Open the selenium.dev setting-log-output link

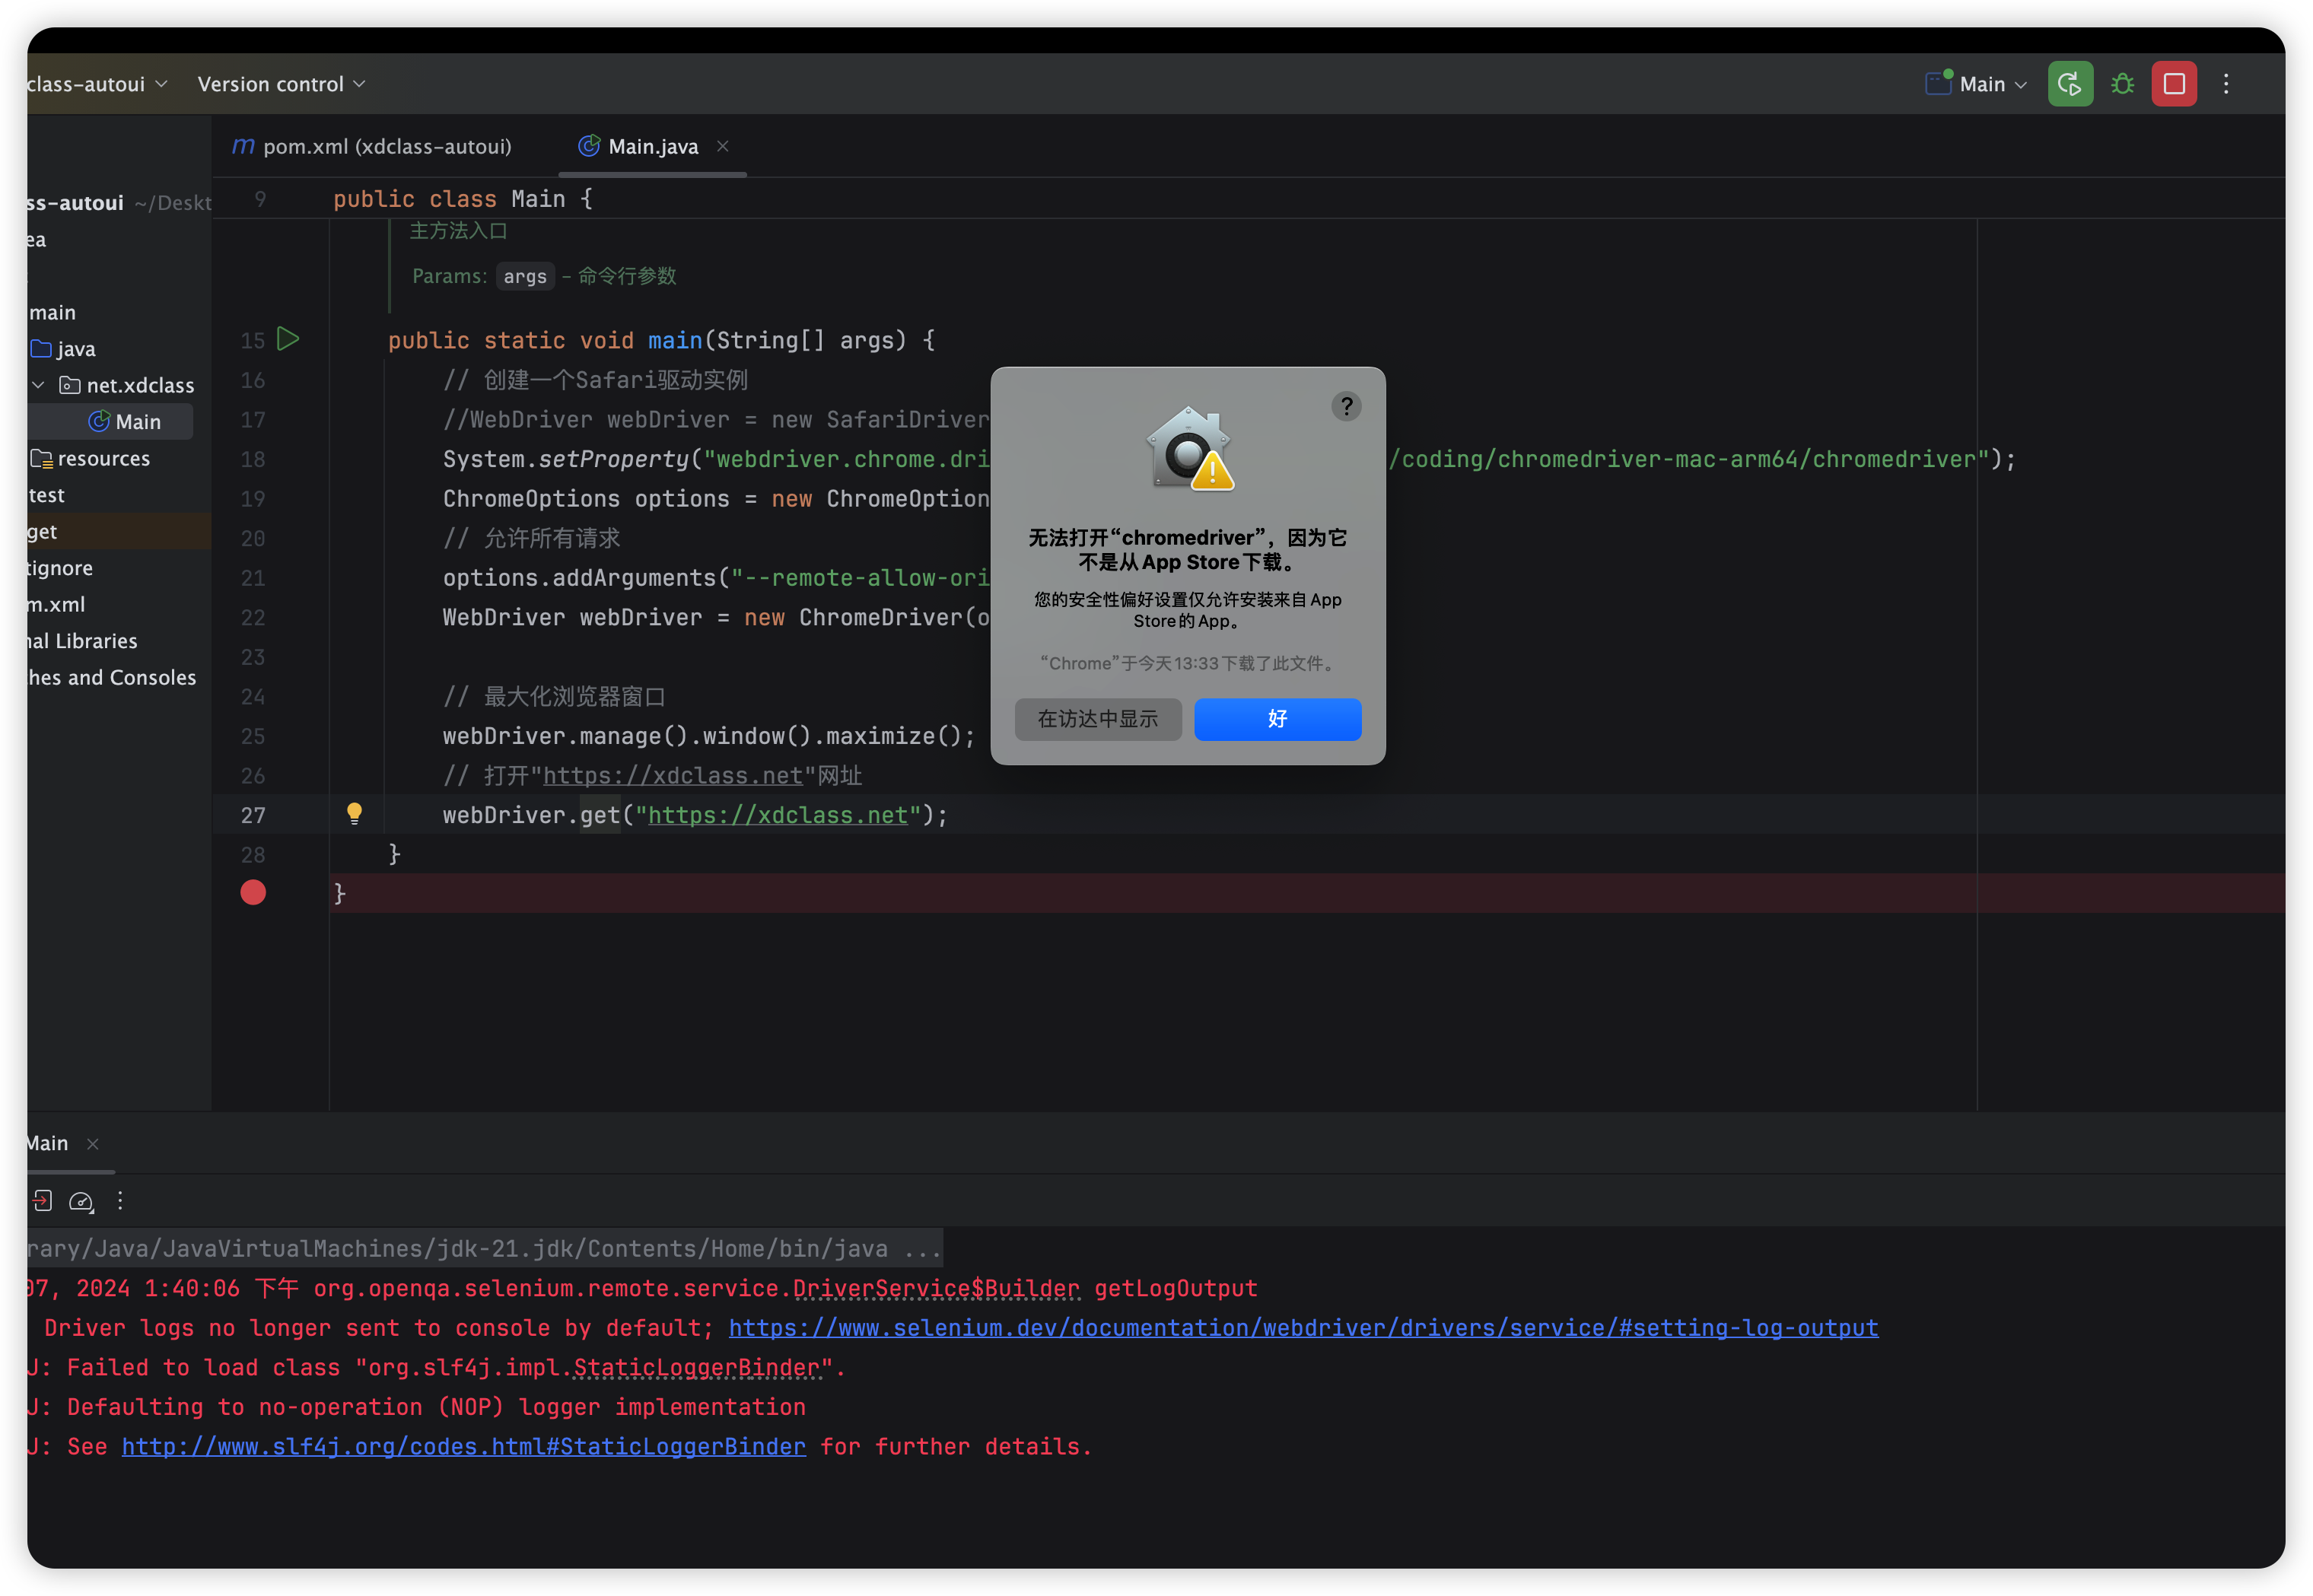1303,1327
